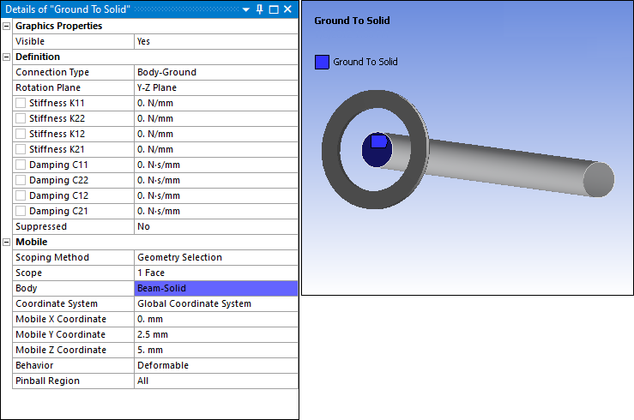Select the highlighted Beam-Solid body field
Viewport: 634px width, 420px height.
click(x=215, y=289)
